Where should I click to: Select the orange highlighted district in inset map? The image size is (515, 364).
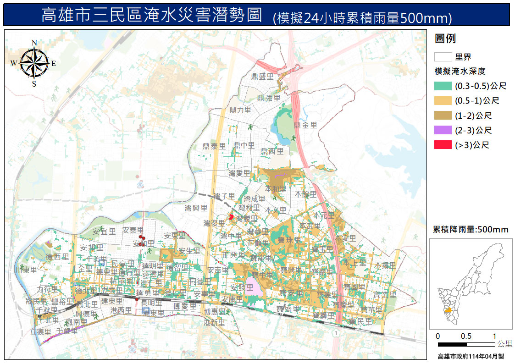450,310
